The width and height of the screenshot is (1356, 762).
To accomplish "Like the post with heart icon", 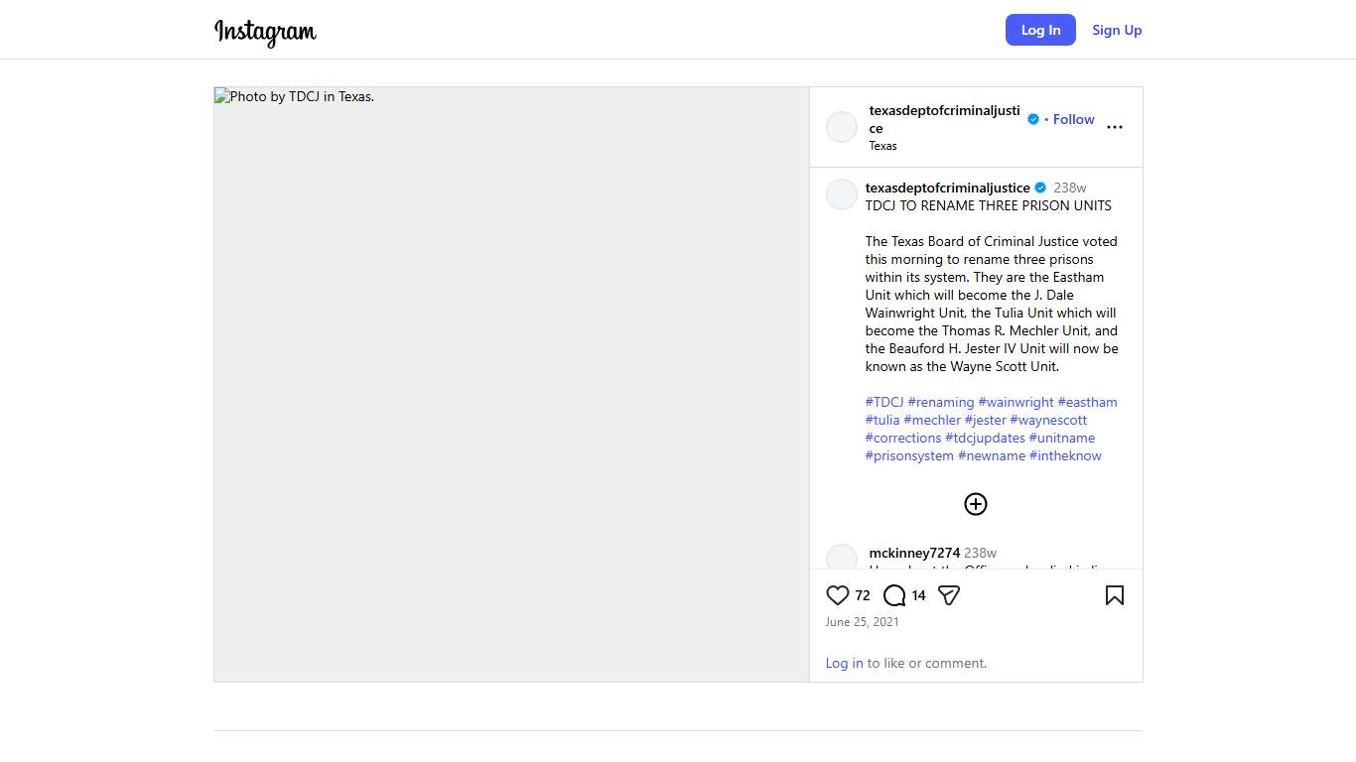I will click(x=837, y=595).
